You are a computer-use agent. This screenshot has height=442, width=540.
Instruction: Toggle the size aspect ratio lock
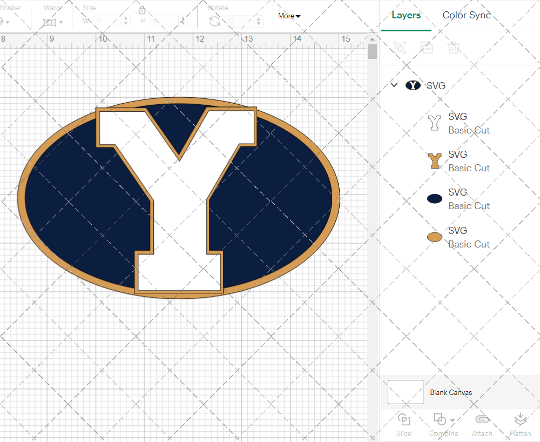(x=142, y=9)
